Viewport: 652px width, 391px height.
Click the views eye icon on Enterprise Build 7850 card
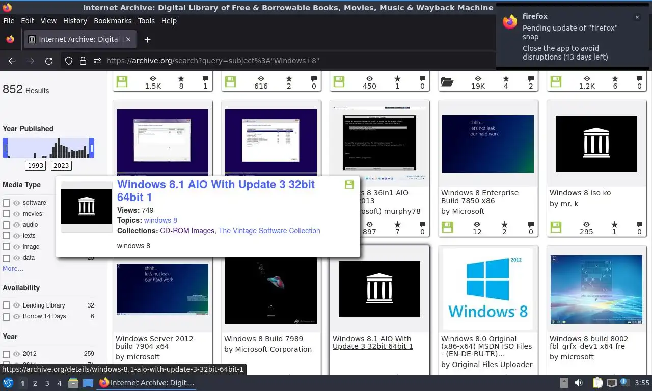(477, 224)
